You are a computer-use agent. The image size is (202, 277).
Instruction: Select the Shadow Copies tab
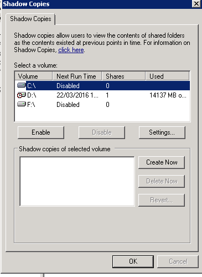(x=30, y=19)
